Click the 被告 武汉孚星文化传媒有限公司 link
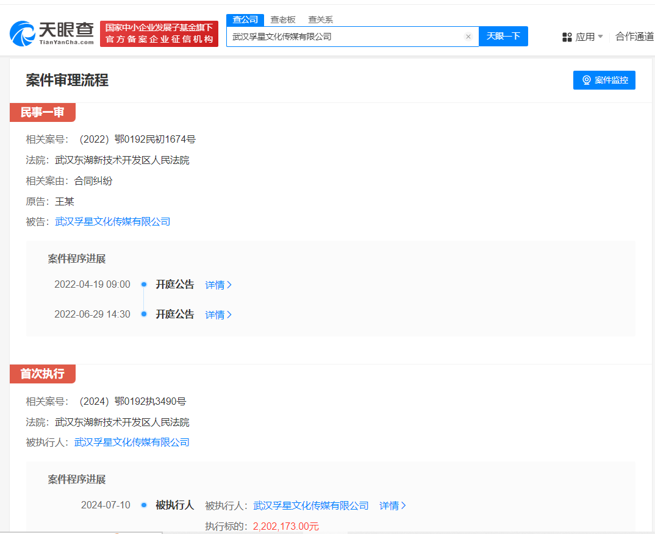The image size is (655, 534). coord(113,221)
